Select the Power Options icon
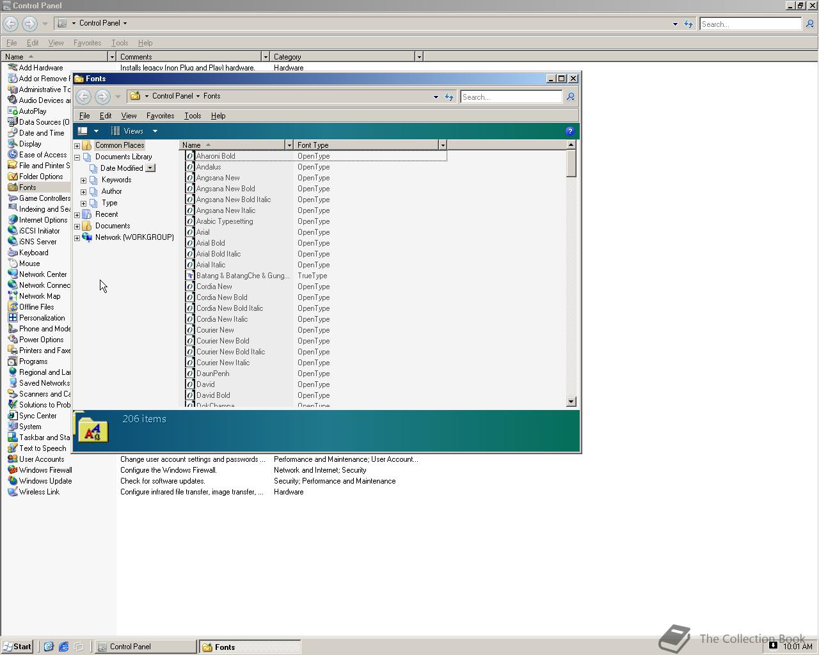This screenshot has height=655, width=819. 13,340
